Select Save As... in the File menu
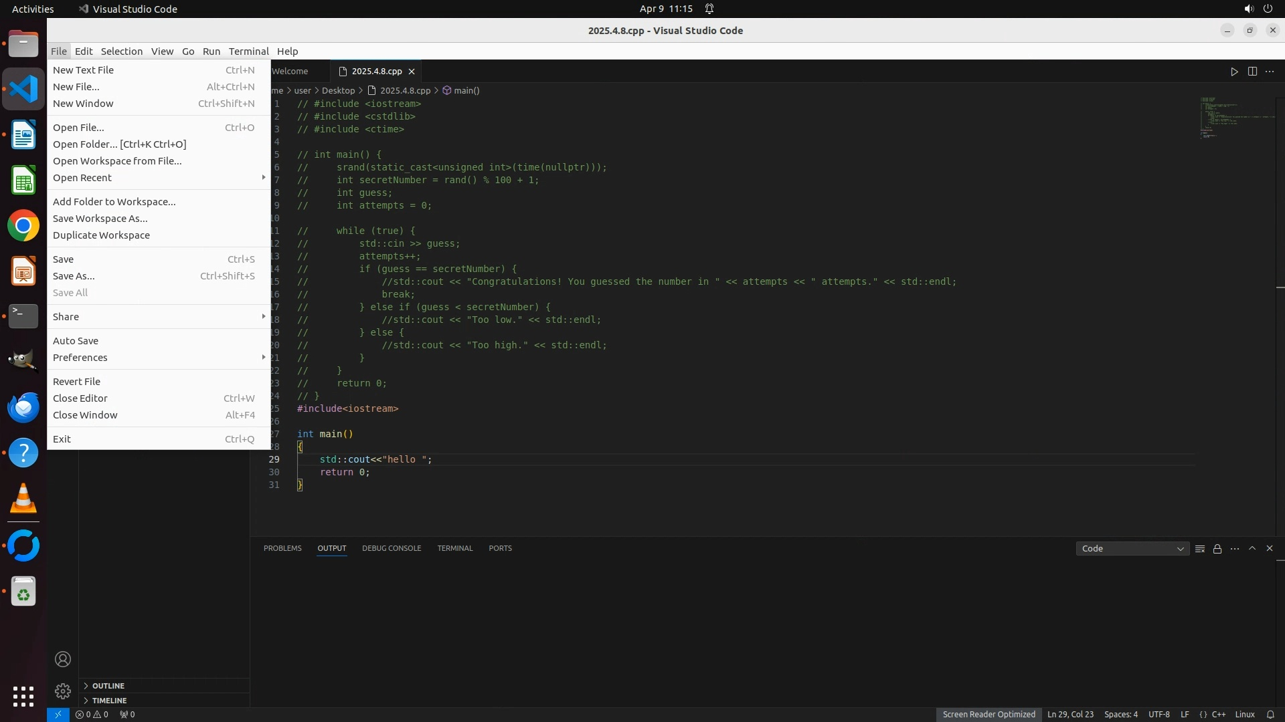 coord(74,276)
